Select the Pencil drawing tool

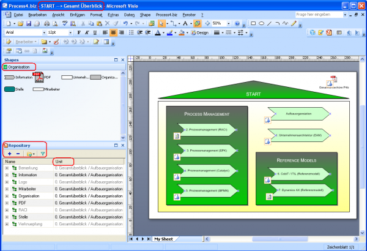tap(294, 23)
